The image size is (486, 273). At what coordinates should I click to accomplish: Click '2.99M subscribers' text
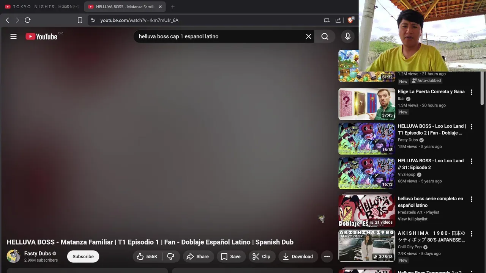pyautogui.click(x=41, y=260)
